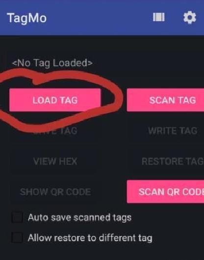Click the blue app bar background
The image size is (204, 260).
[99, 17]
